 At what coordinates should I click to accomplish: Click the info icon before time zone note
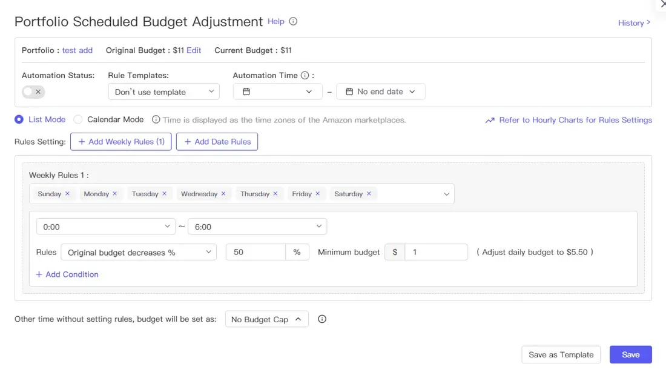click(156, 119)
